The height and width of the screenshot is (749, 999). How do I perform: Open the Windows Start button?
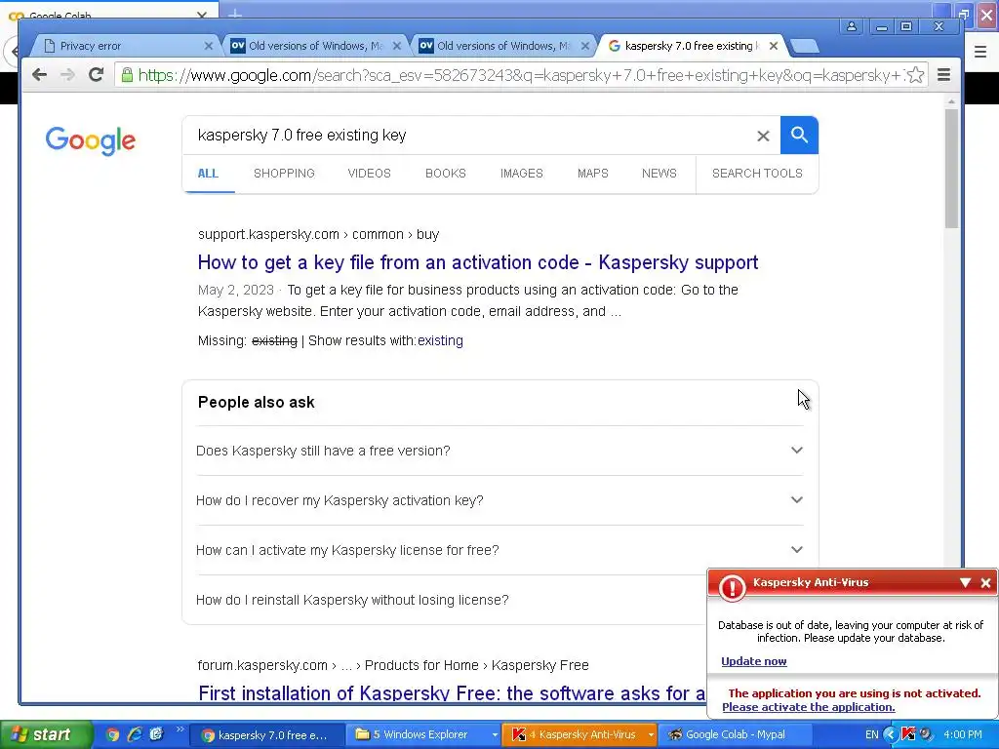46,734
